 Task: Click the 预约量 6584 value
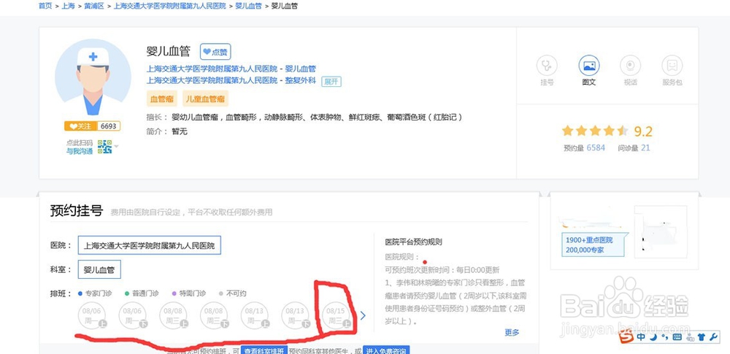[x=596, y=147]
